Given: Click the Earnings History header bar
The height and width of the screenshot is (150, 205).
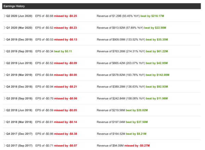Looking at the screenshot, I should coord(101,6).
